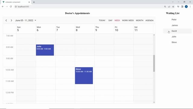Image resolution: width=193 pixels, height=109 pixels.
Task: Open Steve's 10:00 AM appointment
Action: click(84, 76)
